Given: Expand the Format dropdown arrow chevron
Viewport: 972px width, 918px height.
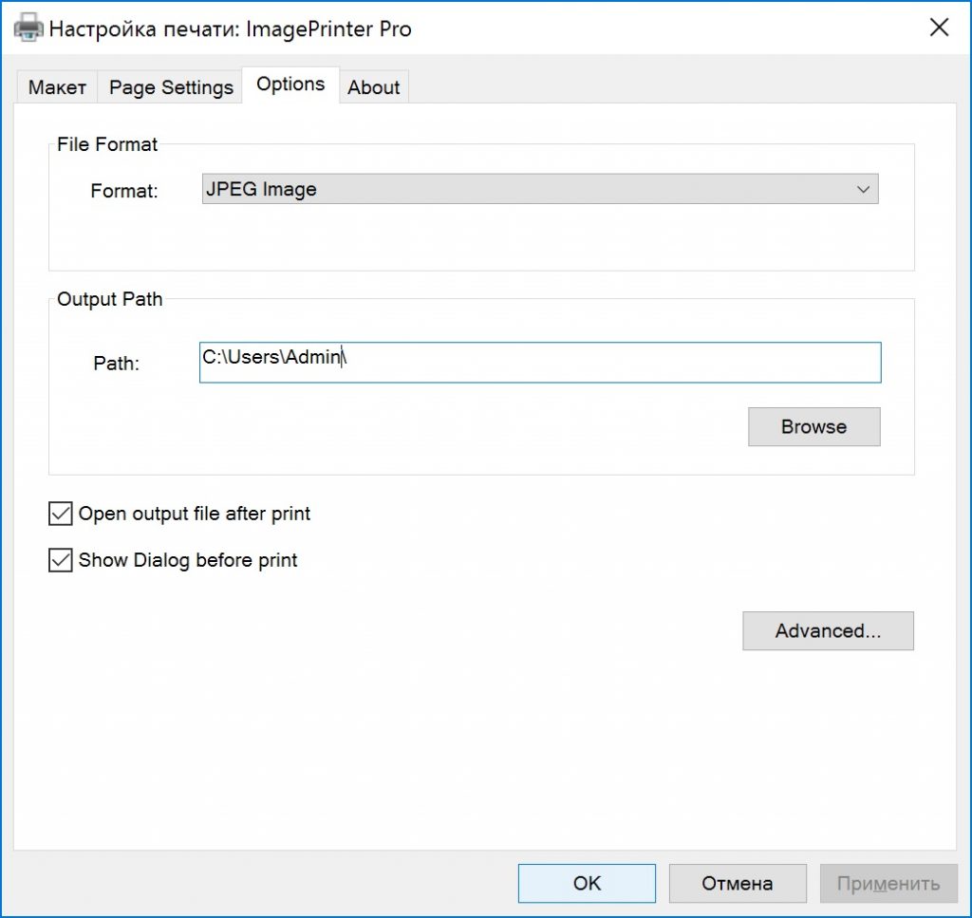Looking at the screenshot, I should click(x=863, y=189).
